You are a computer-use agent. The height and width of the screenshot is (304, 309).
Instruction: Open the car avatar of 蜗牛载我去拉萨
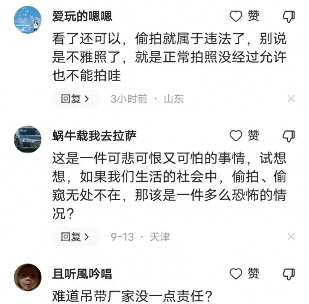28,139
